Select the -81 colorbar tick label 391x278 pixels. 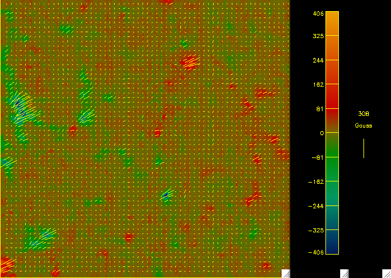pyautogui.click(x=318, y=157)
